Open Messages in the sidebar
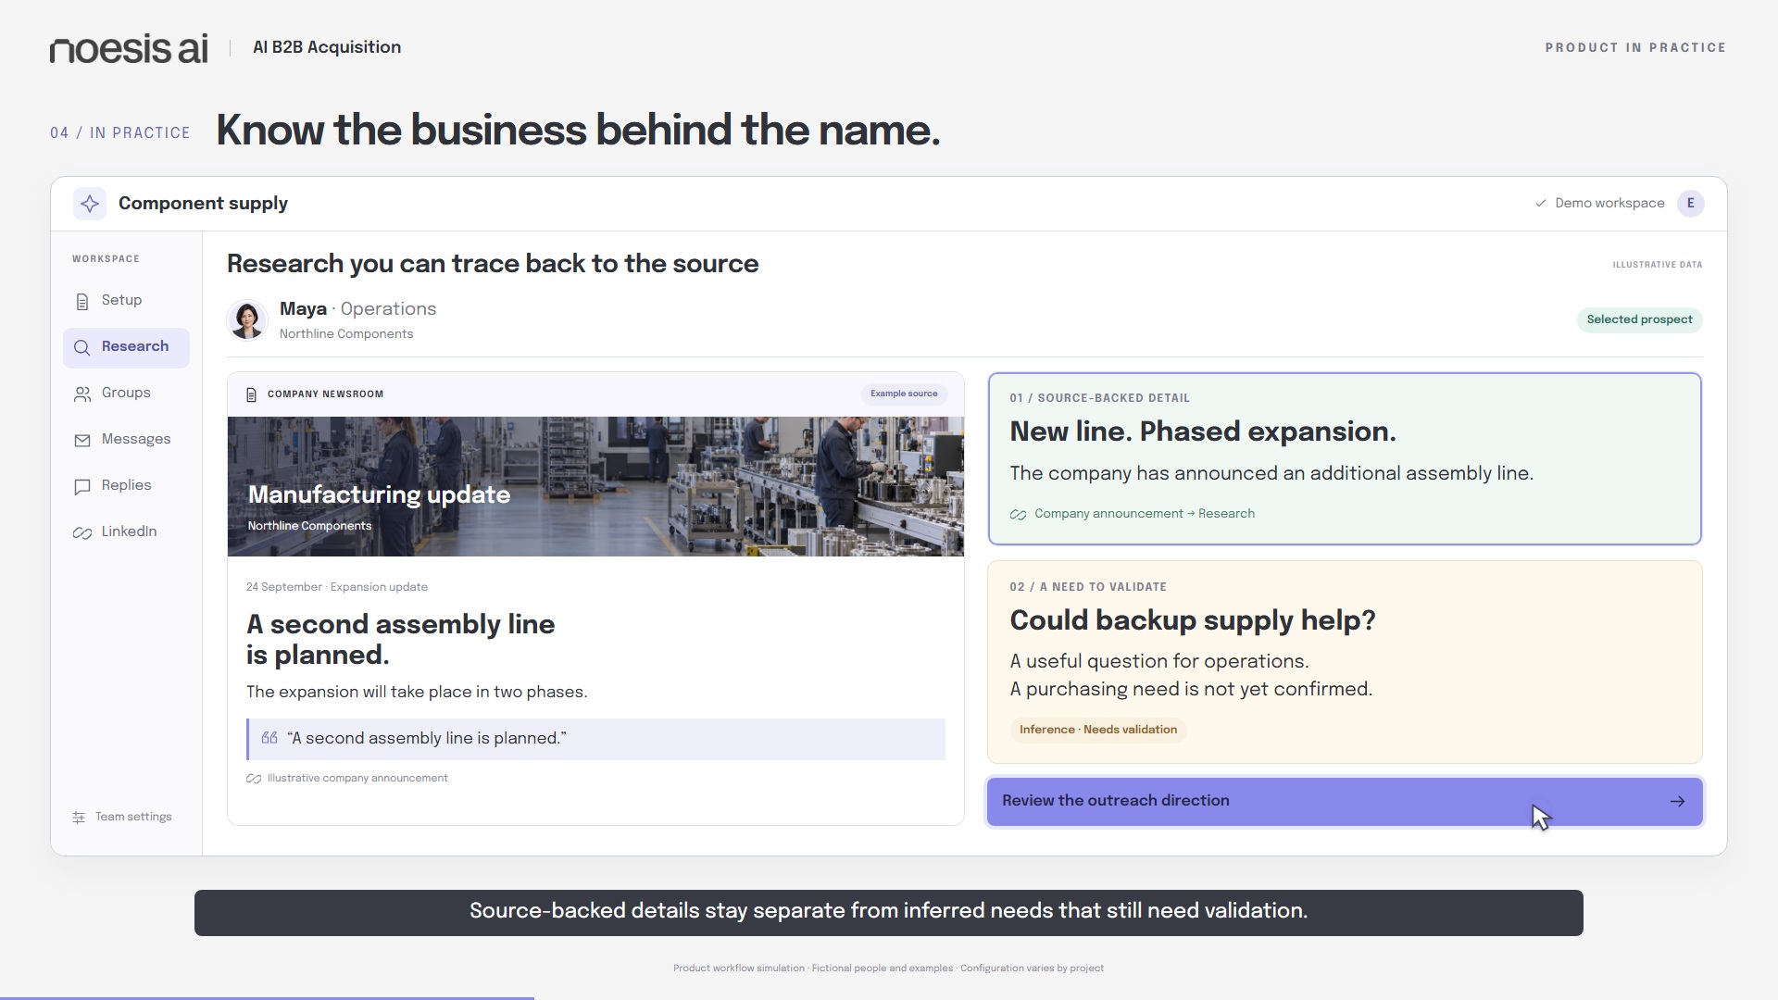 (x=126, y=440)
